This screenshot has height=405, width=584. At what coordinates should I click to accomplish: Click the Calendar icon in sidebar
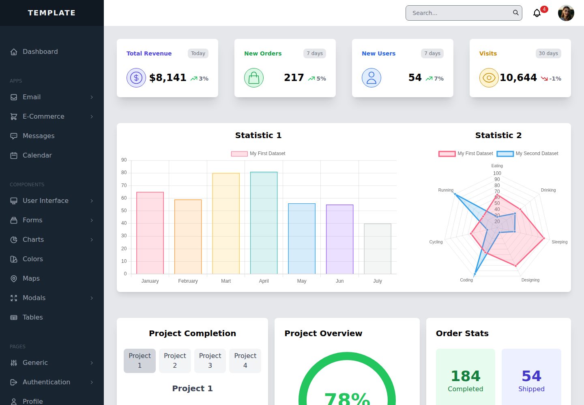coord(14,156)
